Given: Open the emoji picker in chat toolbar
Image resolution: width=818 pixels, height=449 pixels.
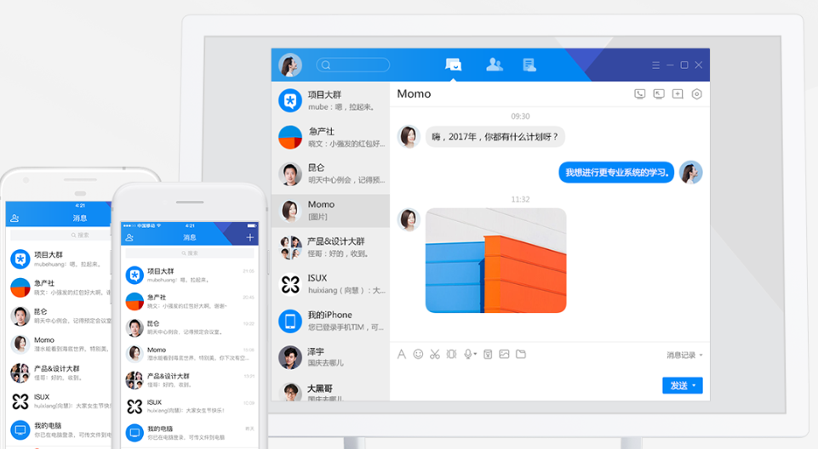Looking at the screenshot, I should tap(418, 355).
